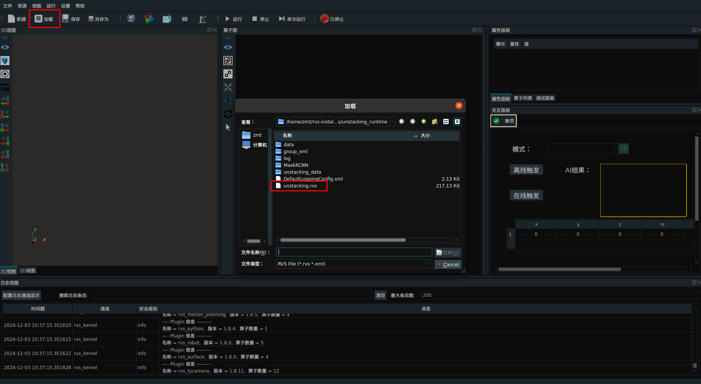Start execution with the 运行 run button
This screenshot has width=701, height=384.
[233, 19]
